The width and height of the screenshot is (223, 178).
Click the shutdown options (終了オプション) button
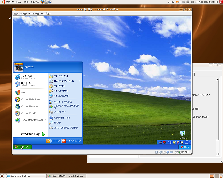pos(71,141)
